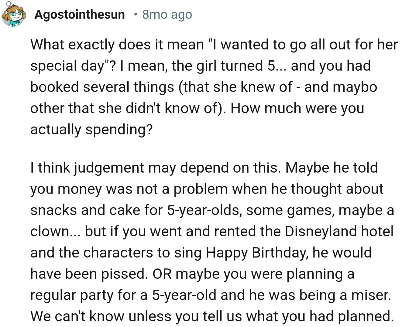Click the word "problem" in the comment
Image resolution: width=402 pixels, height=327 pixels.
200,189
